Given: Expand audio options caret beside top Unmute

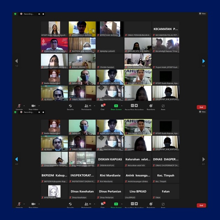Looking at the screenshot, I should [24, 105].
